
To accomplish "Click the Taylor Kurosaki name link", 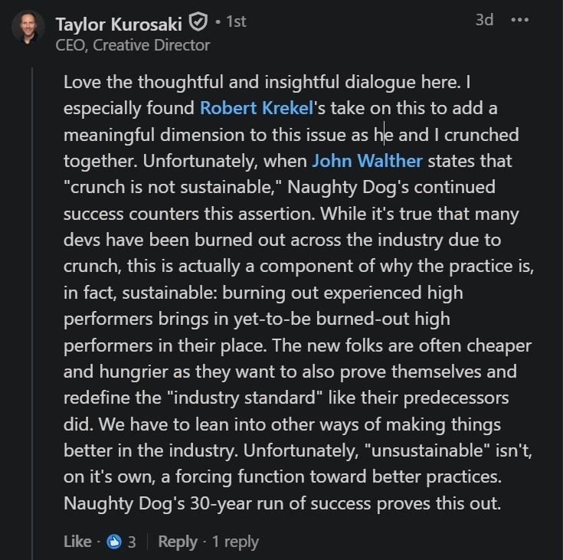I will tap(119, 23).
